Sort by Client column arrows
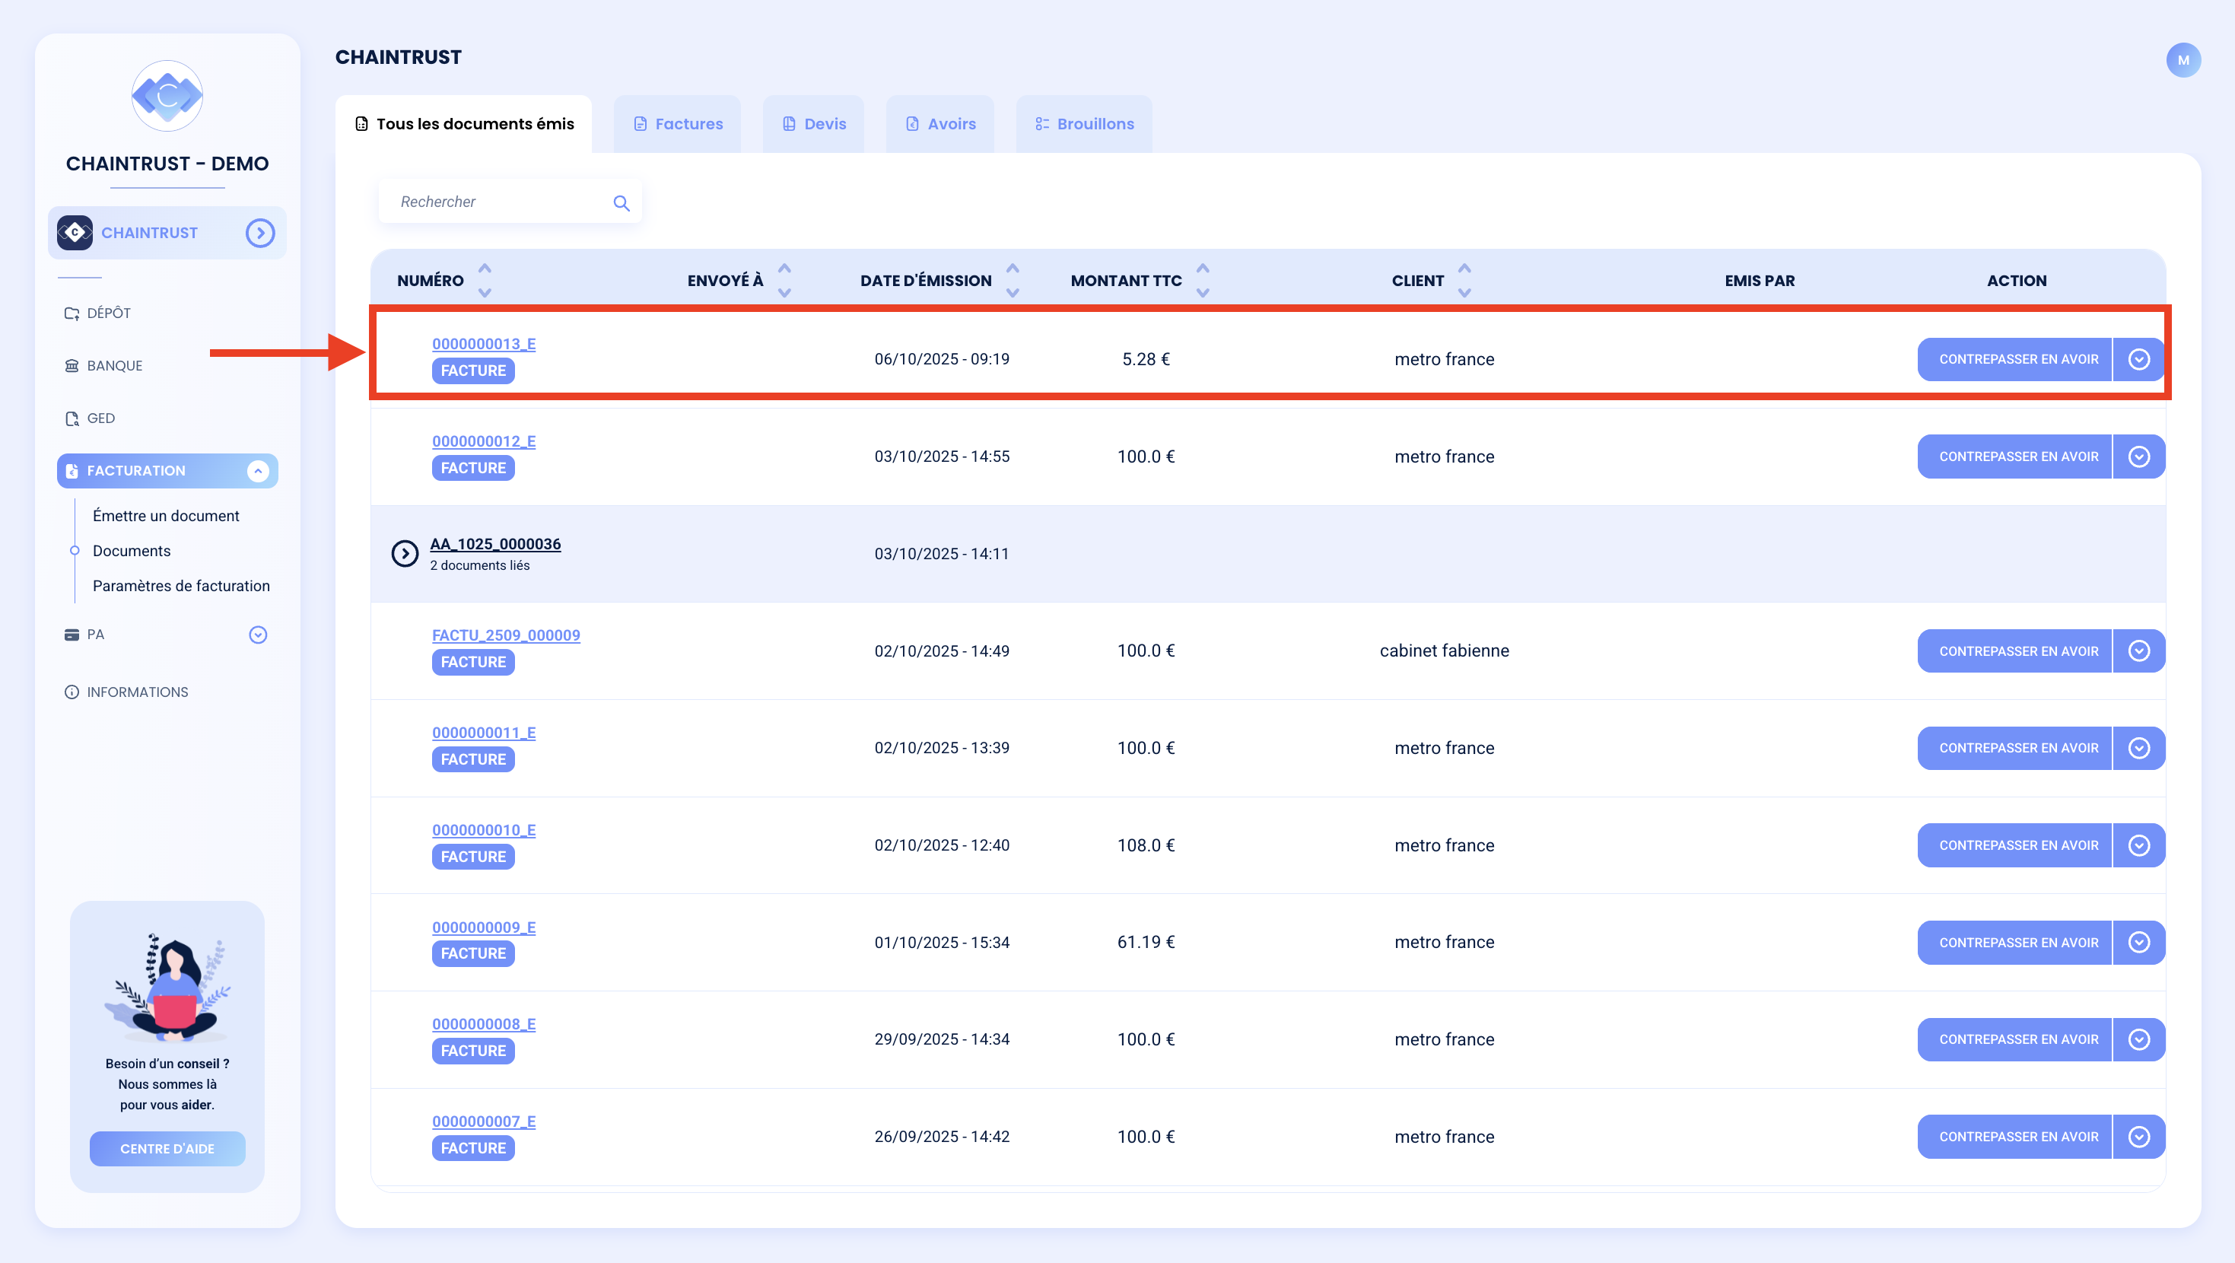 1464,281
